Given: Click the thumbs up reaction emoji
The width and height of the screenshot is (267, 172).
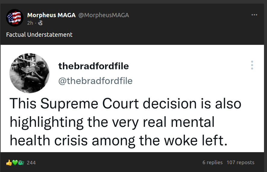Looking at the screenshot, I should [x=9, y=163].
